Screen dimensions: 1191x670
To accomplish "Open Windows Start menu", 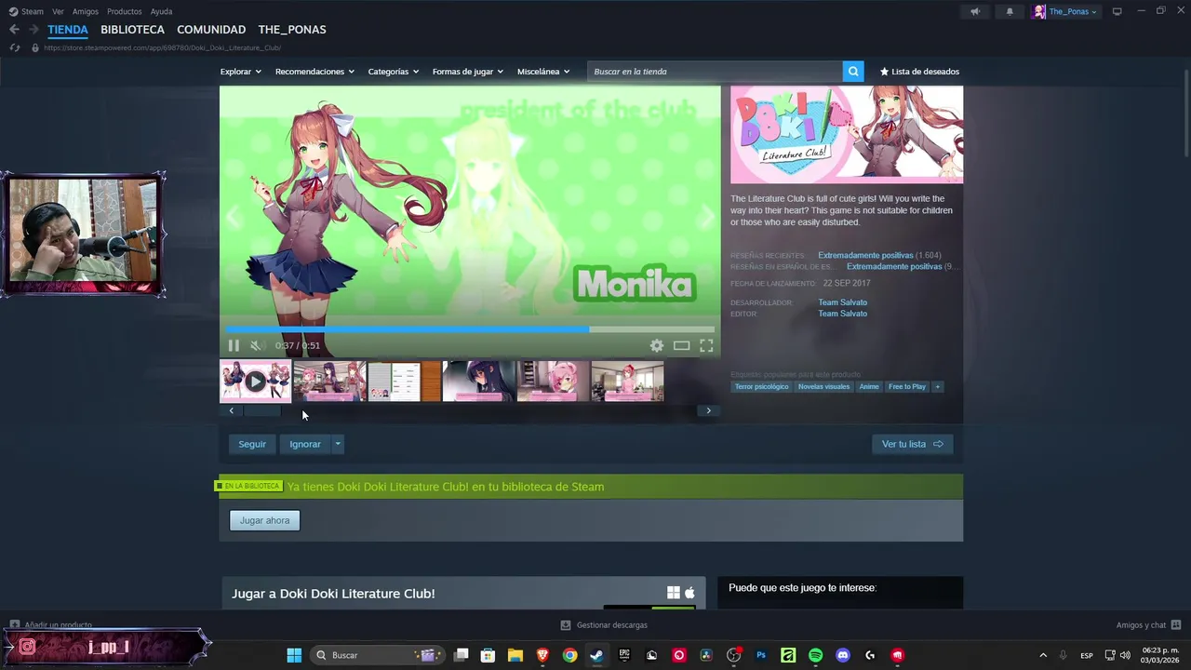I will tap(294, 655).
